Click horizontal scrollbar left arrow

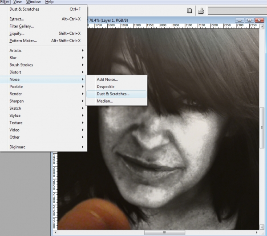click(x=55, y=232)
